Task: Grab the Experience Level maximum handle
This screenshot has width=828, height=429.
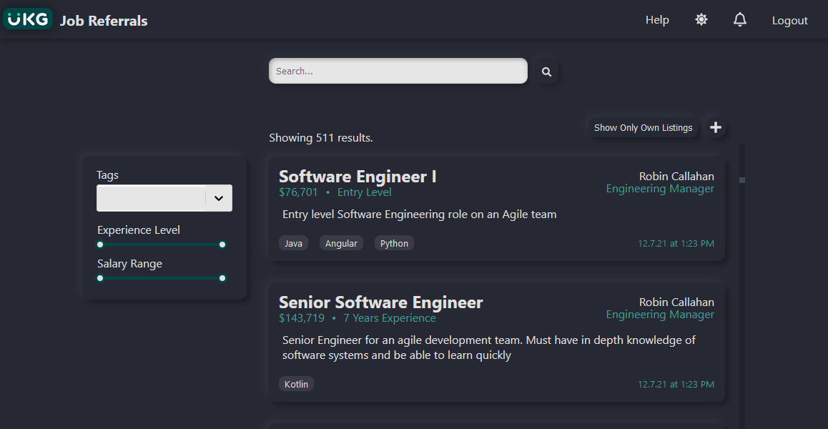Action: click(x=222, y=245)
